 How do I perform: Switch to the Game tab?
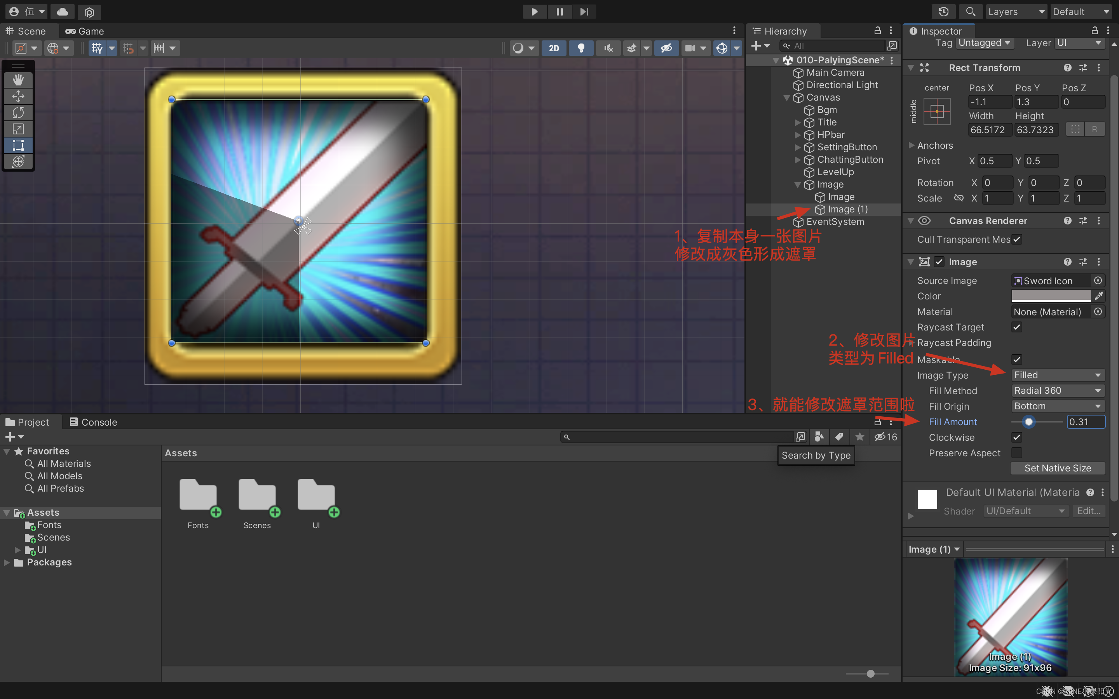[x=85, y=31]
